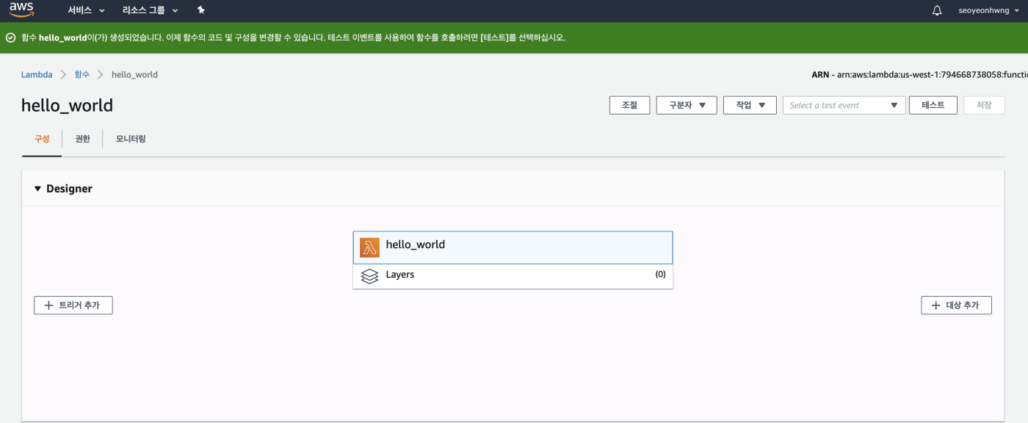Click the Layers count (0)
Image resolution: width=1028 pixels, height=423 pixels.
point(660,274)
